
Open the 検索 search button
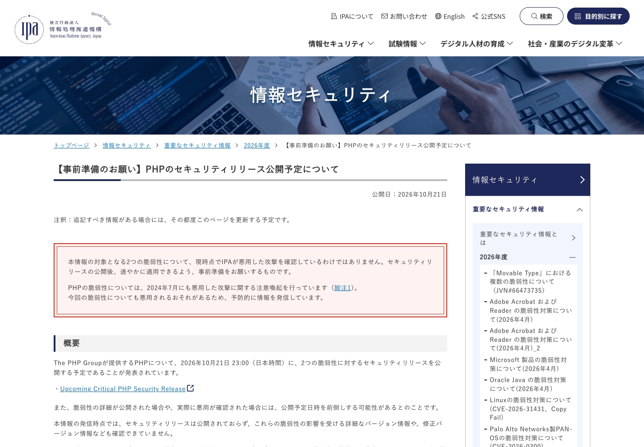542,16
